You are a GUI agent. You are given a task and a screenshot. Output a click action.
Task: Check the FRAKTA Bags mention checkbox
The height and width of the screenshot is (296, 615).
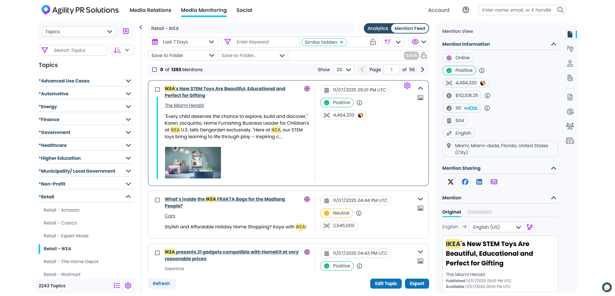click(x=157, y=200)
